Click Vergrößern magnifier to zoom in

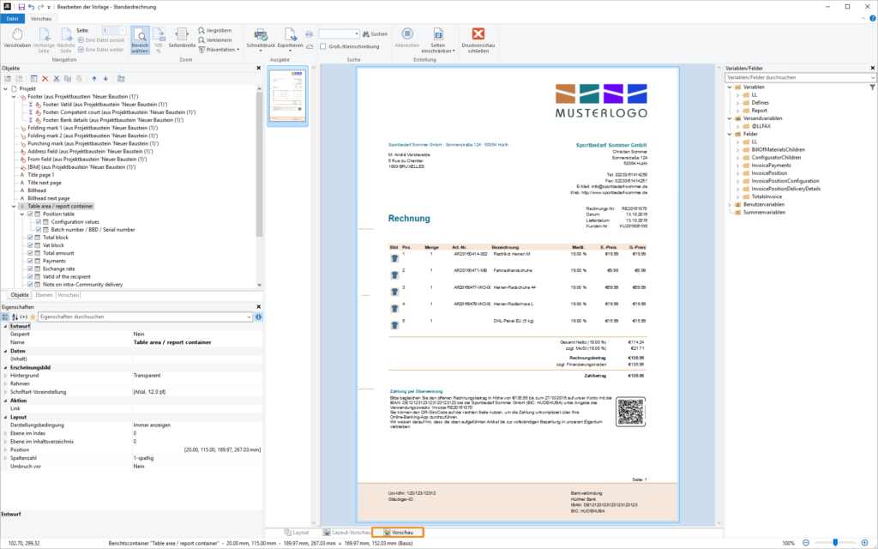(x=214, y=30)
